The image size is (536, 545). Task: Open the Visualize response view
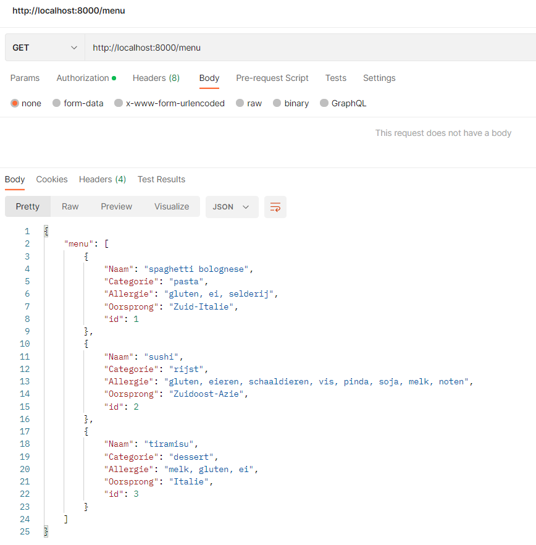coord(172,206)
